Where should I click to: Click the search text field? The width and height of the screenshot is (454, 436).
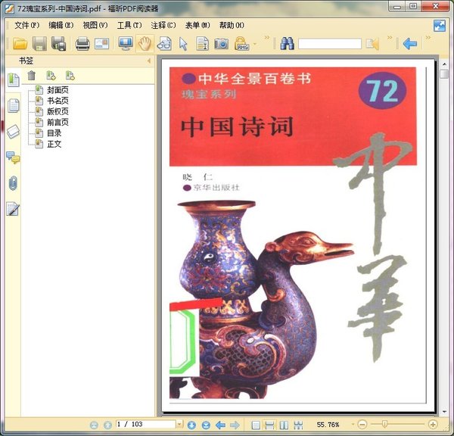point(330,44)
